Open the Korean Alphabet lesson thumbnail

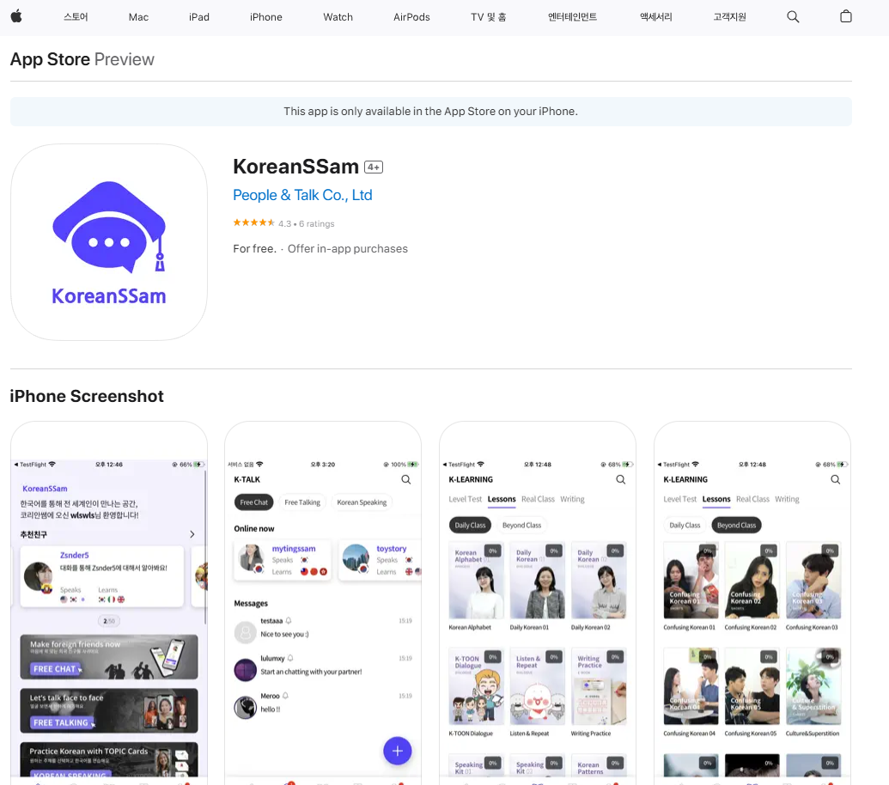(x=476, y=581)
